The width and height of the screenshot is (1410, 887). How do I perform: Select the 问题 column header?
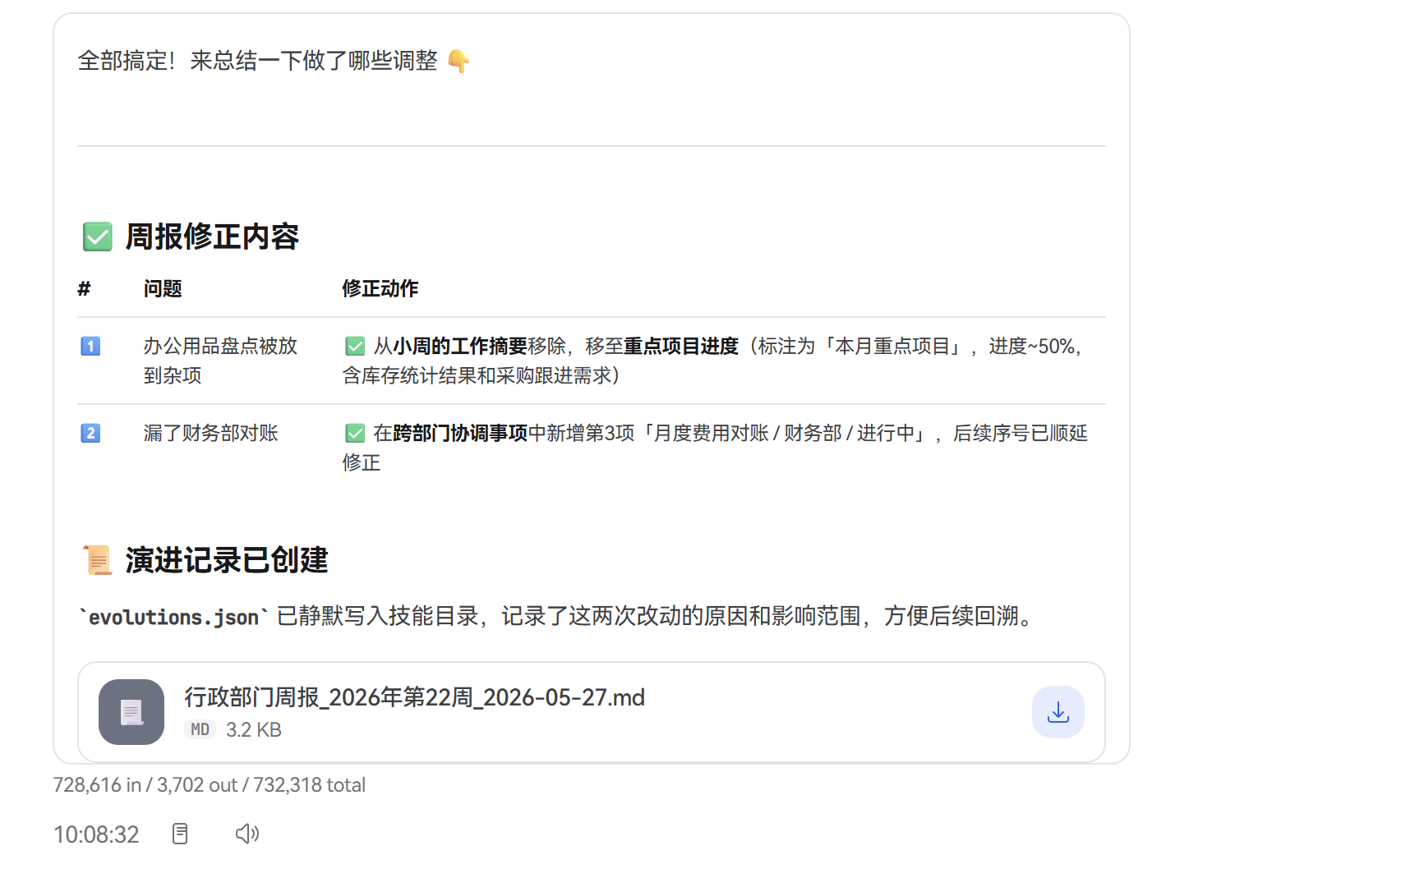click(x=163, y=288)
